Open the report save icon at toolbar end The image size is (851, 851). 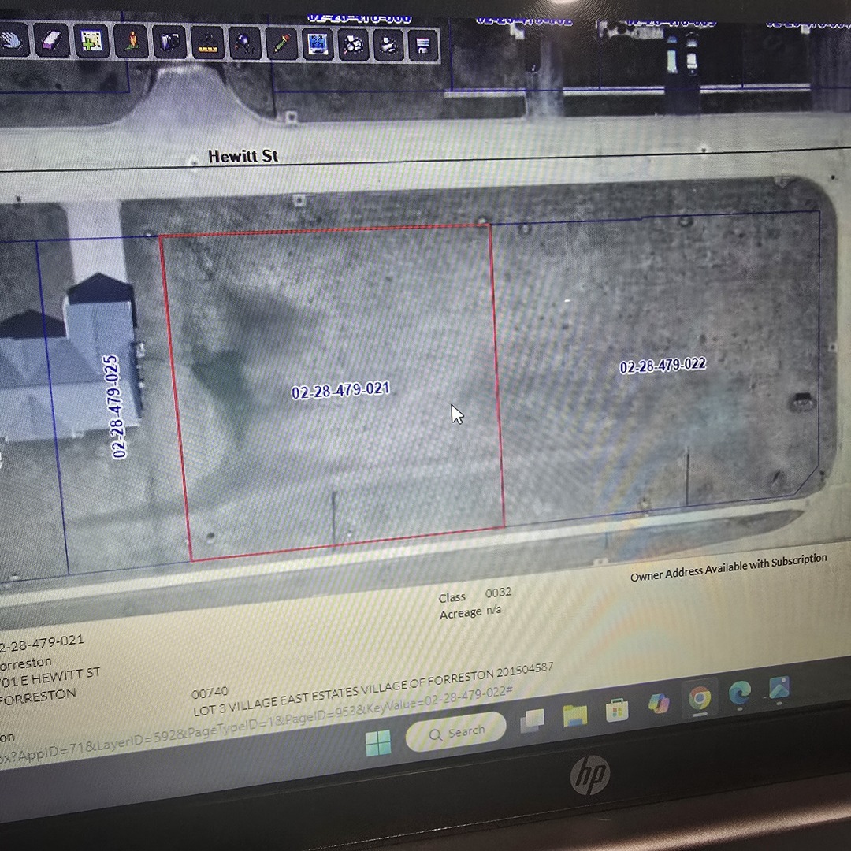point(423,45)
